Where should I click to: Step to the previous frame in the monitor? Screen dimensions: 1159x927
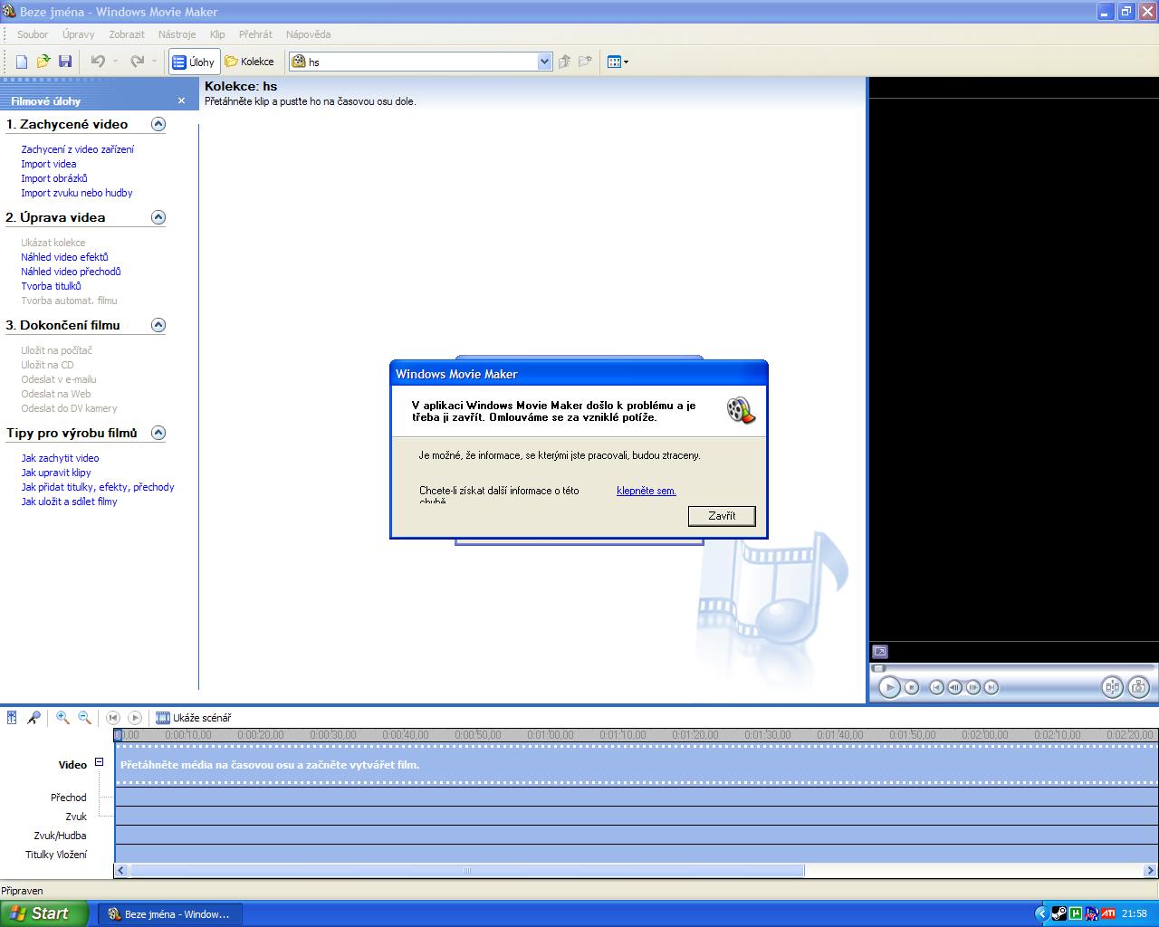tap(955, 688)
